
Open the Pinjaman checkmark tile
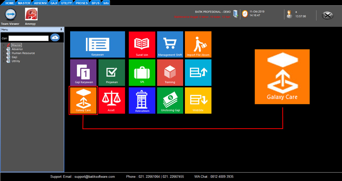[111, 72]
